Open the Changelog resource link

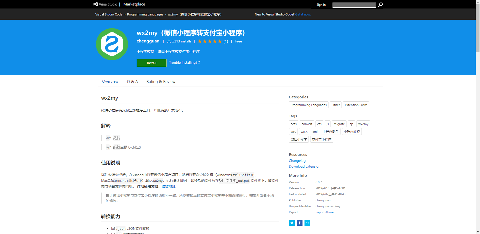297,161
